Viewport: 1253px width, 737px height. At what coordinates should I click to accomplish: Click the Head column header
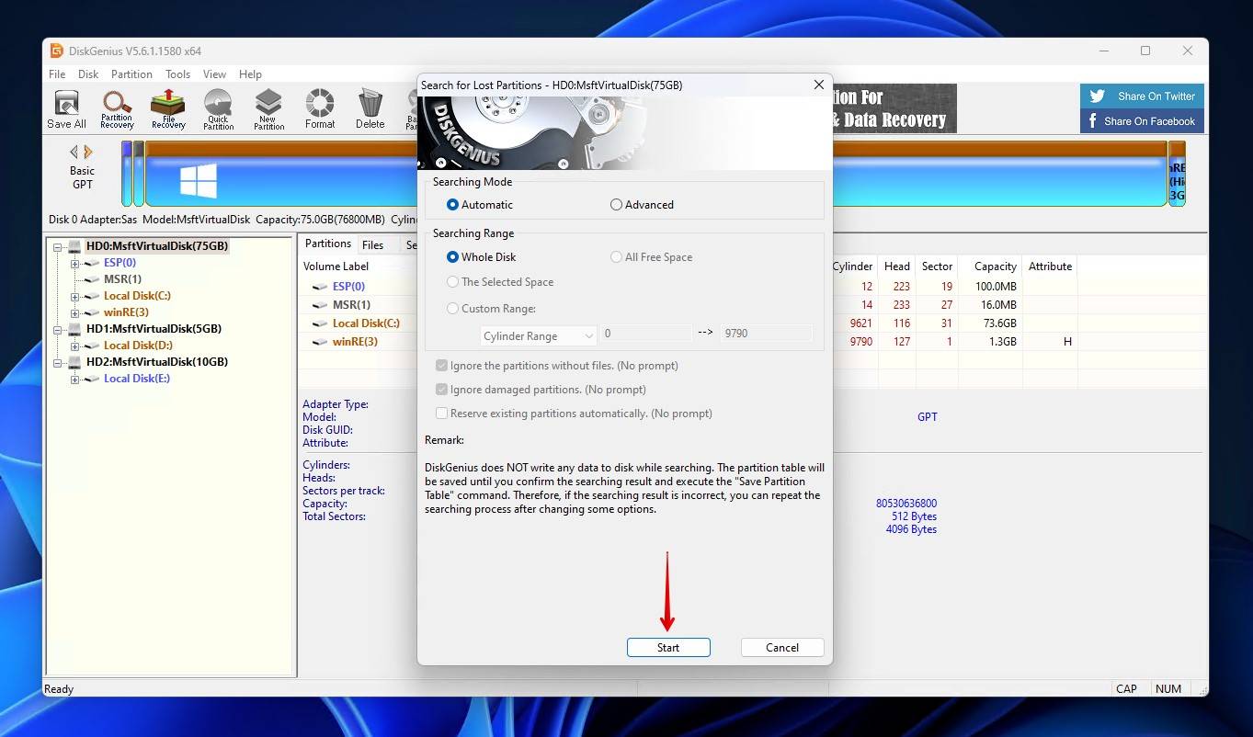coord(897,266)
